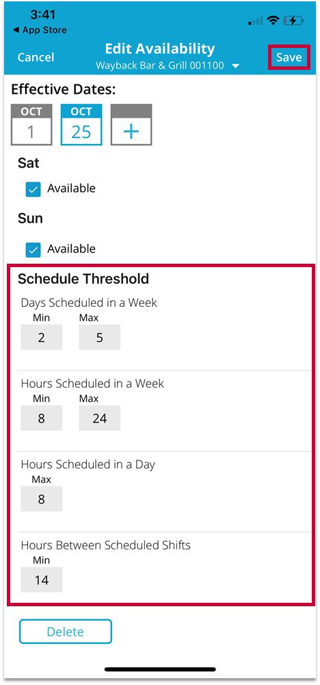The width and height of the screenshot is (320, 685).
Task: Edit Max hours scheduled in a day field
Action: [x=42, y=499]
